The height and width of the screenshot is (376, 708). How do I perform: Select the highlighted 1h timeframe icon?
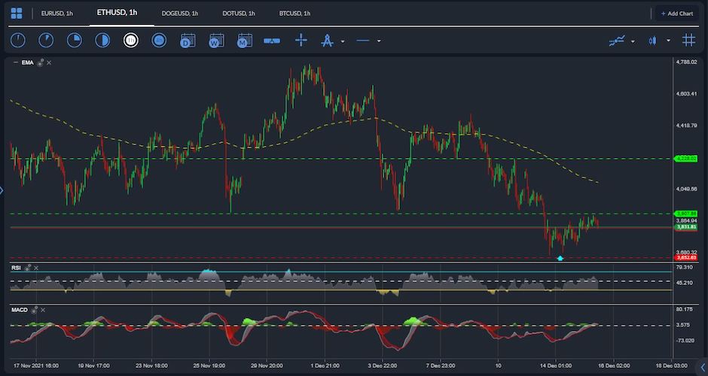[131, 41]
